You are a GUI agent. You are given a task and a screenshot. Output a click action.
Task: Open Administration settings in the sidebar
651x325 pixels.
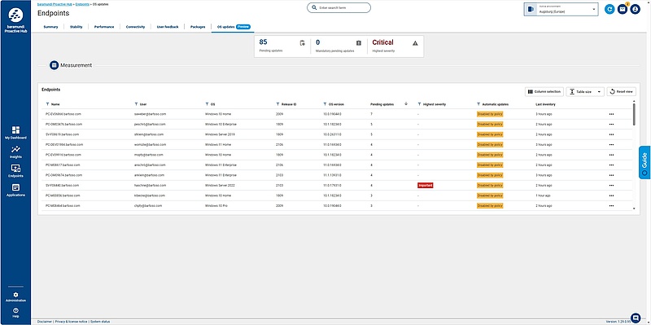(15, 296)
